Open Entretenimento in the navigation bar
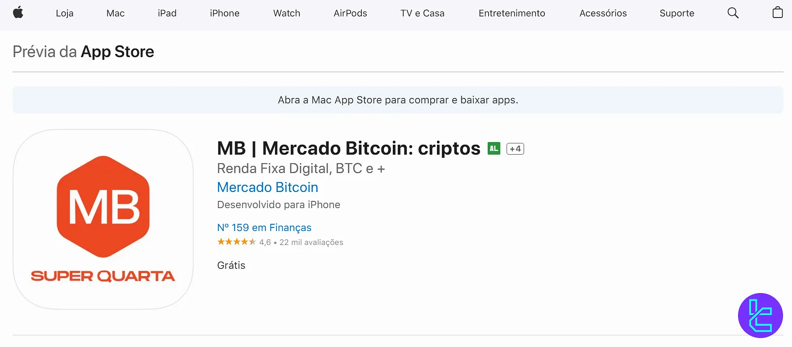 (512, 13)
